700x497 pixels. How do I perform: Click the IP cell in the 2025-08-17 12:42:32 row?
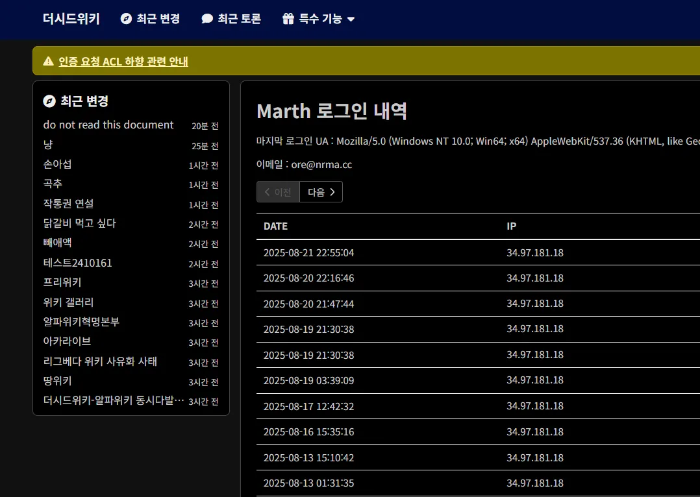pos(535,406)
